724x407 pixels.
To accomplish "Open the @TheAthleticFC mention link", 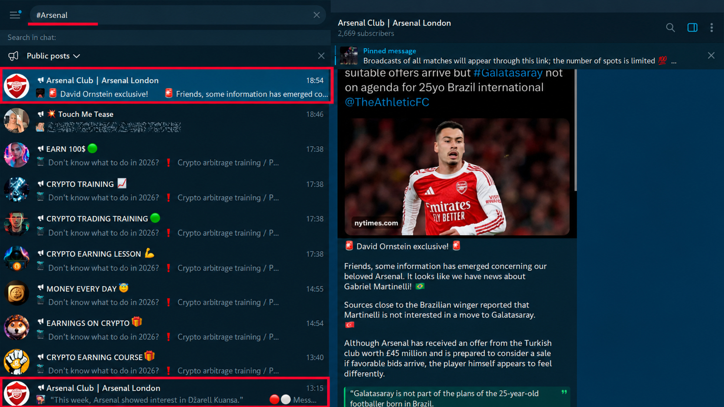I will tap(387, 102).
